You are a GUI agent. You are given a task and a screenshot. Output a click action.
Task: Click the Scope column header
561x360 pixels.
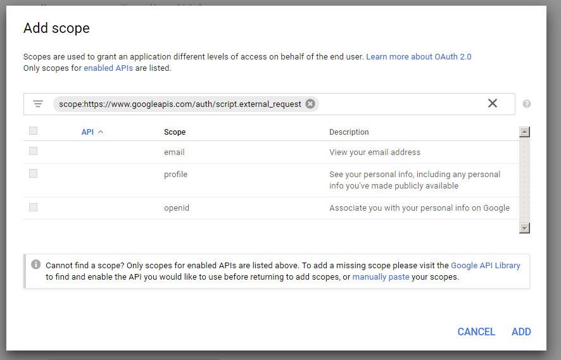pos(175,132)
